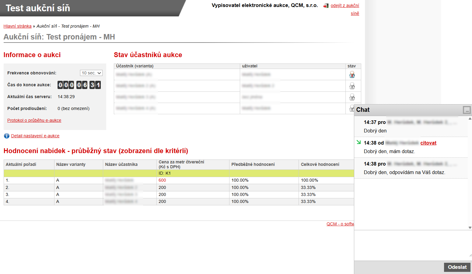Click the red 600 price in first row
This screenshot has width=472, height=274.
(x=162, y=180)
